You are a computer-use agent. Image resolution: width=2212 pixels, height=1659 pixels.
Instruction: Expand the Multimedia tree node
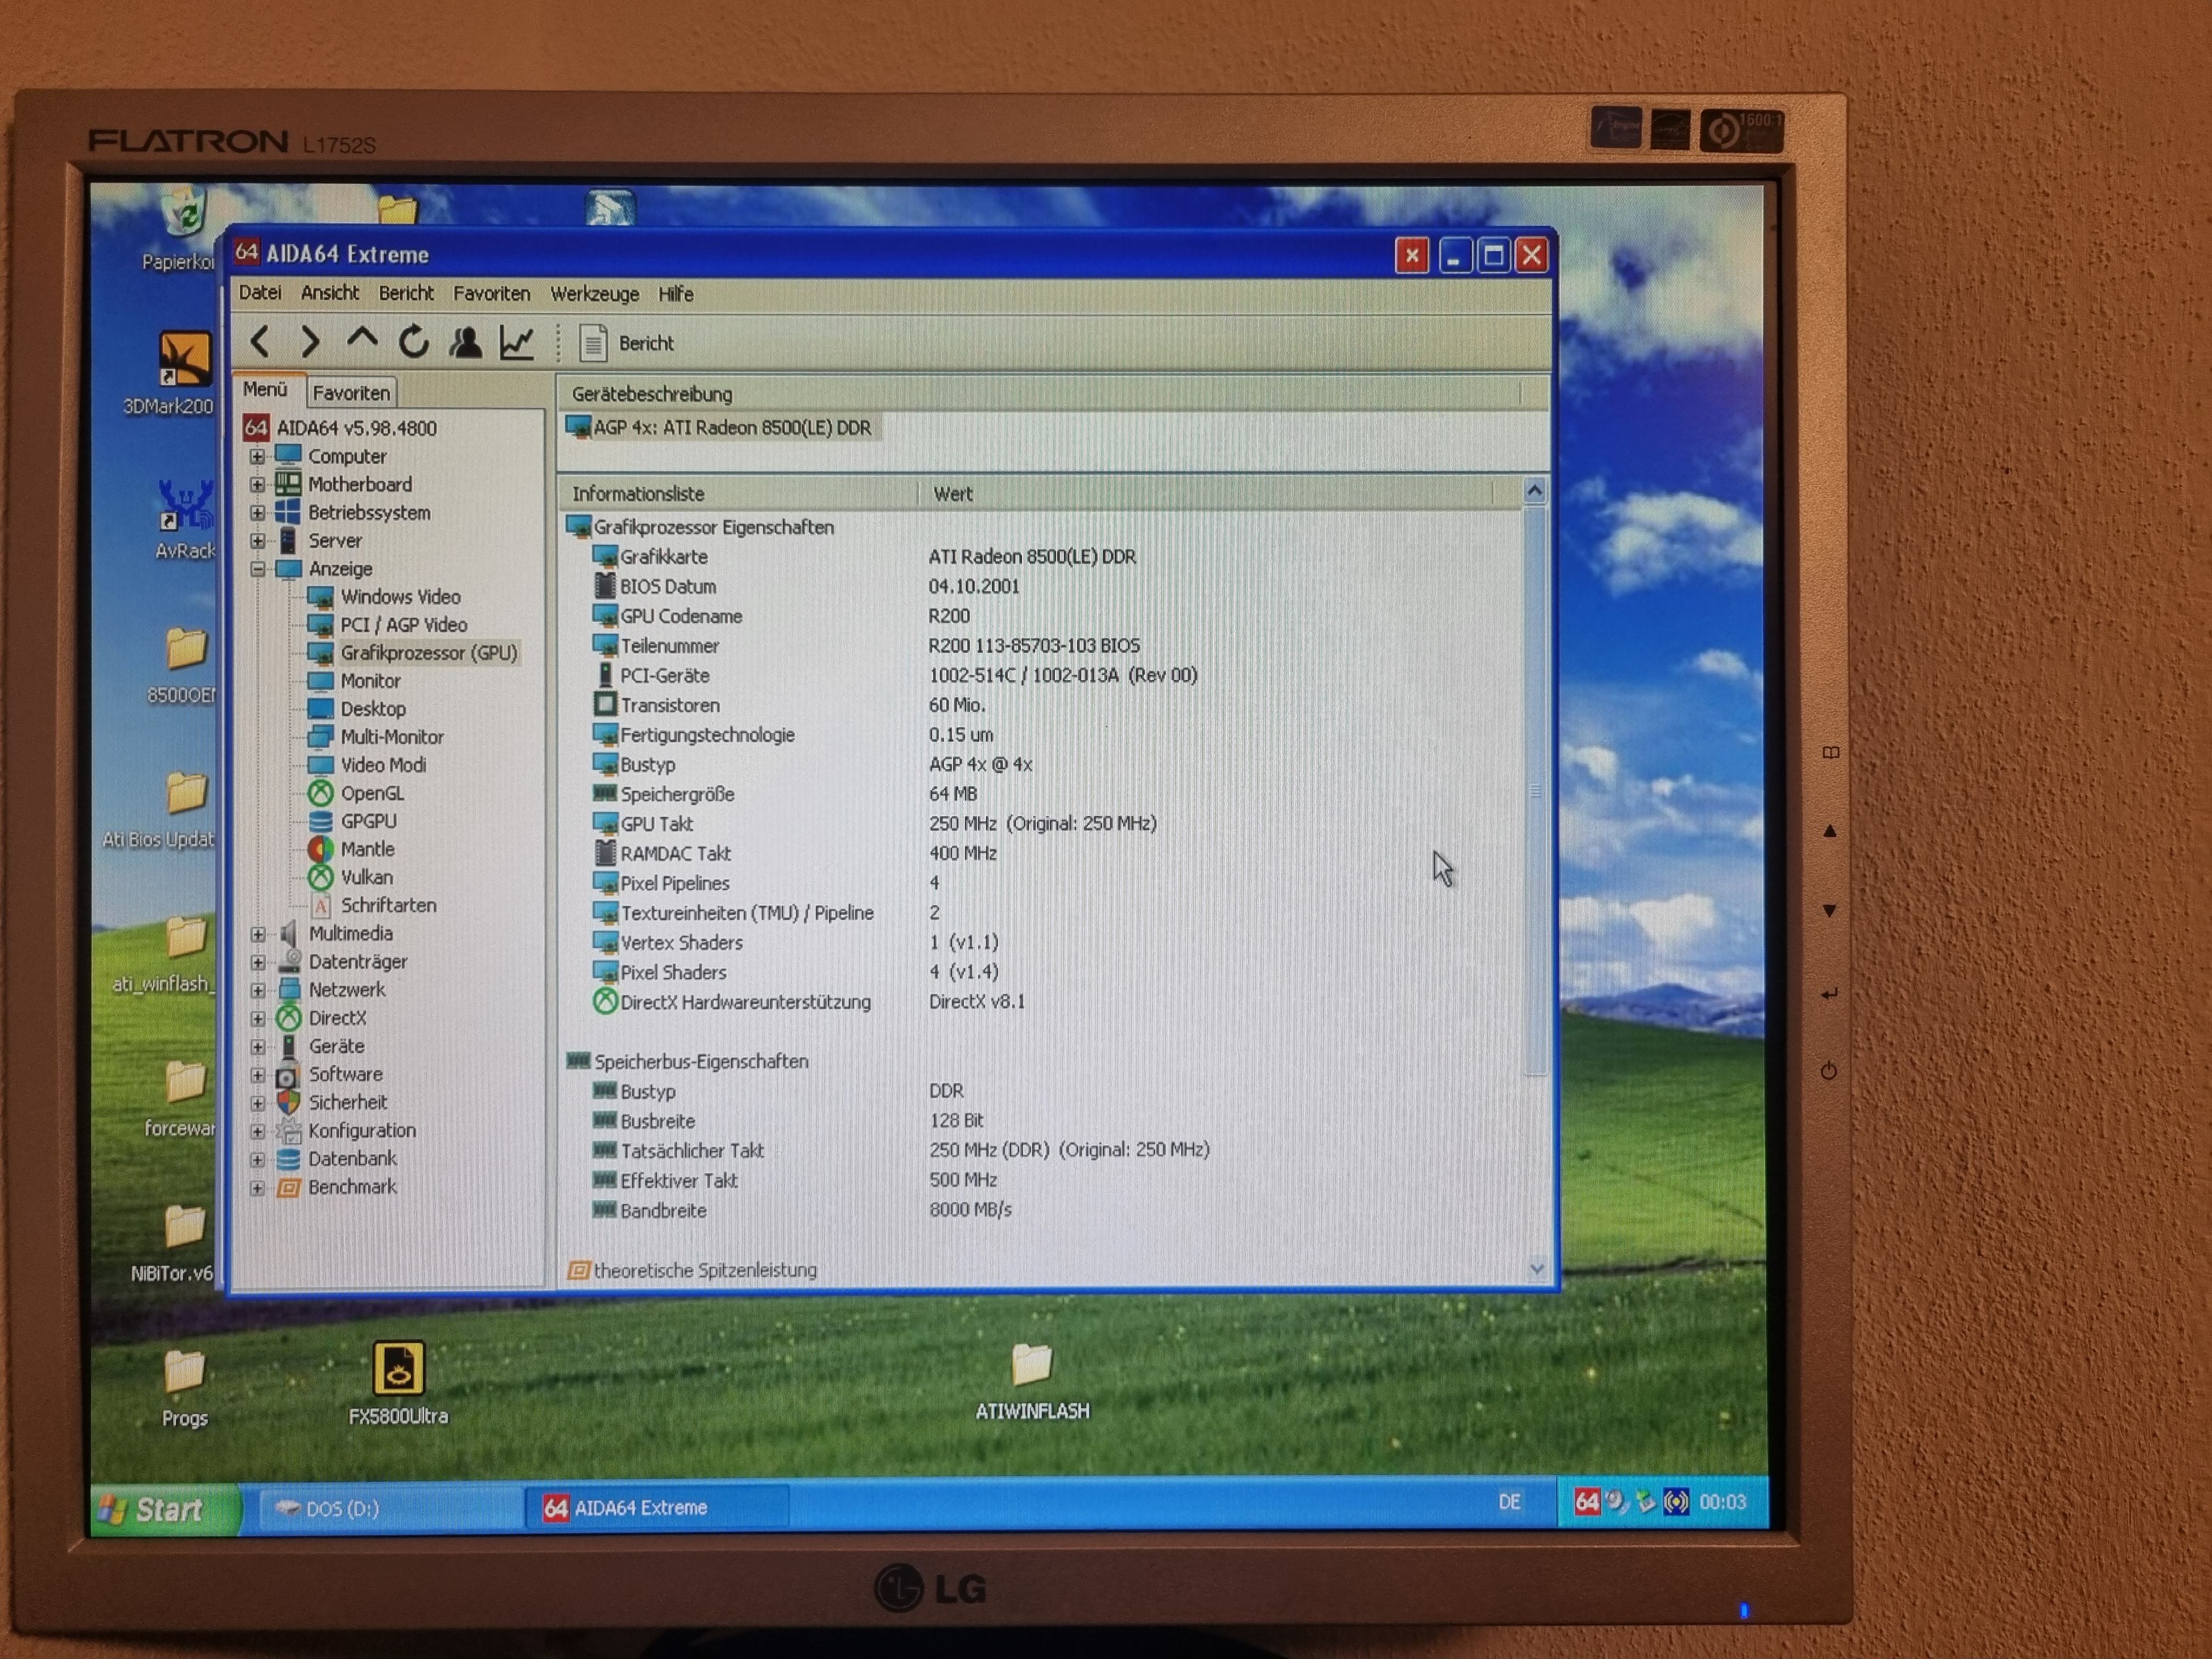(x=258, y=934)
